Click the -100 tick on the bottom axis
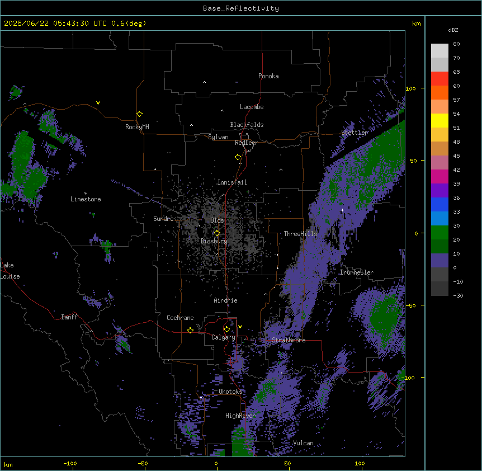482x471 pixels. tap(70, 463)
